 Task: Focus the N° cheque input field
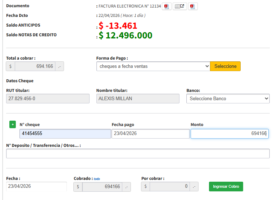[65, 134]
